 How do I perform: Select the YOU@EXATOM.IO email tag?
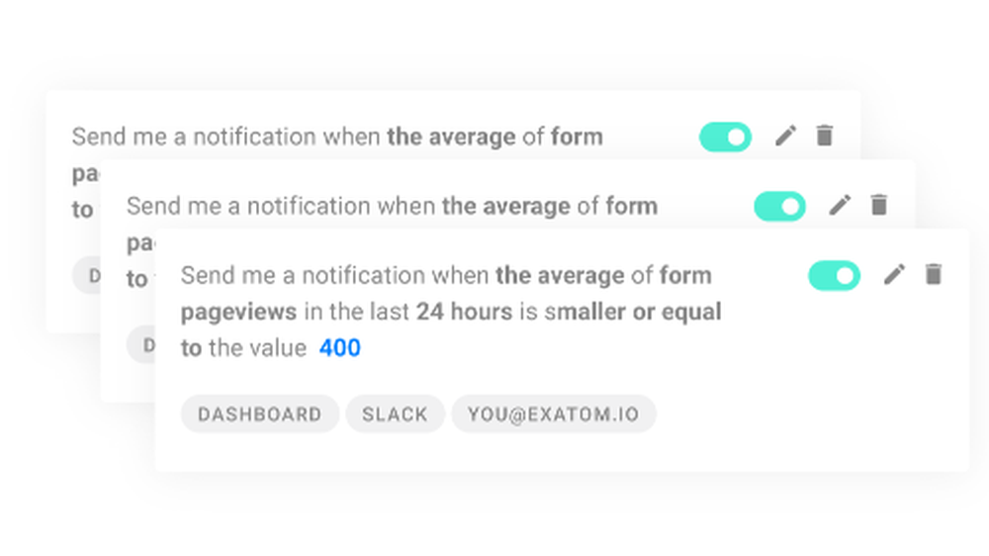pyautogui.click(x=553, y=415)
